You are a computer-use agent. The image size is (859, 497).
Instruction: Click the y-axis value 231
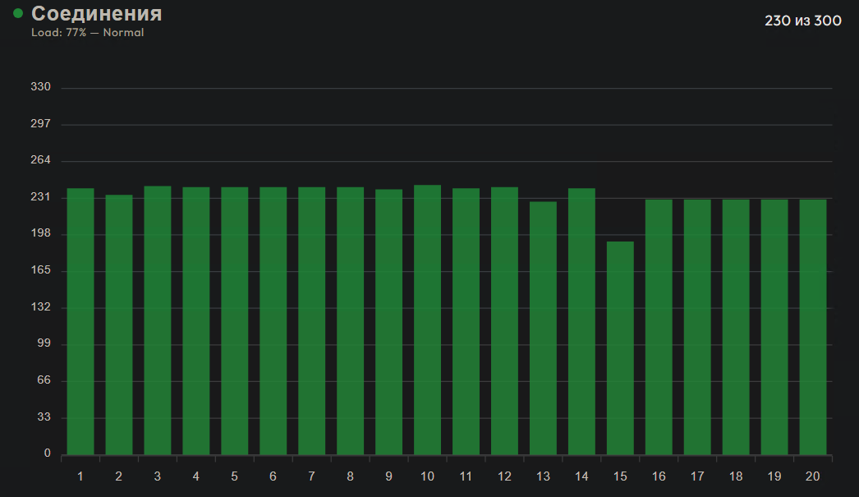[x=40, y=196]
